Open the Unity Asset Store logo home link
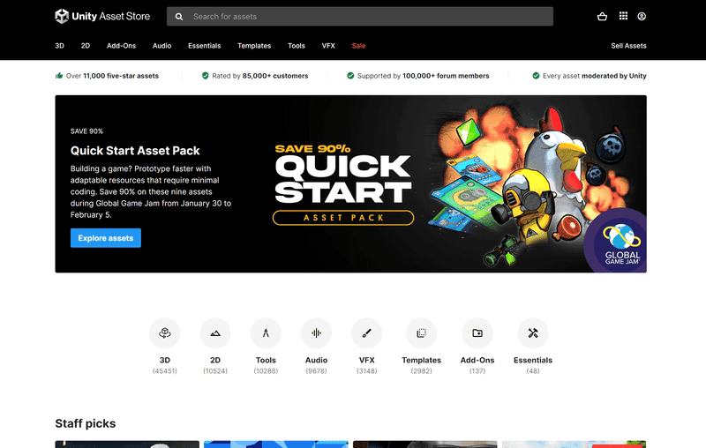This screenshot has height=448, width=706. point(102,16)
